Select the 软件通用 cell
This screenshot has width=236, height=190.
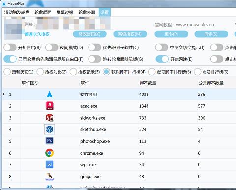coord(108,95)
